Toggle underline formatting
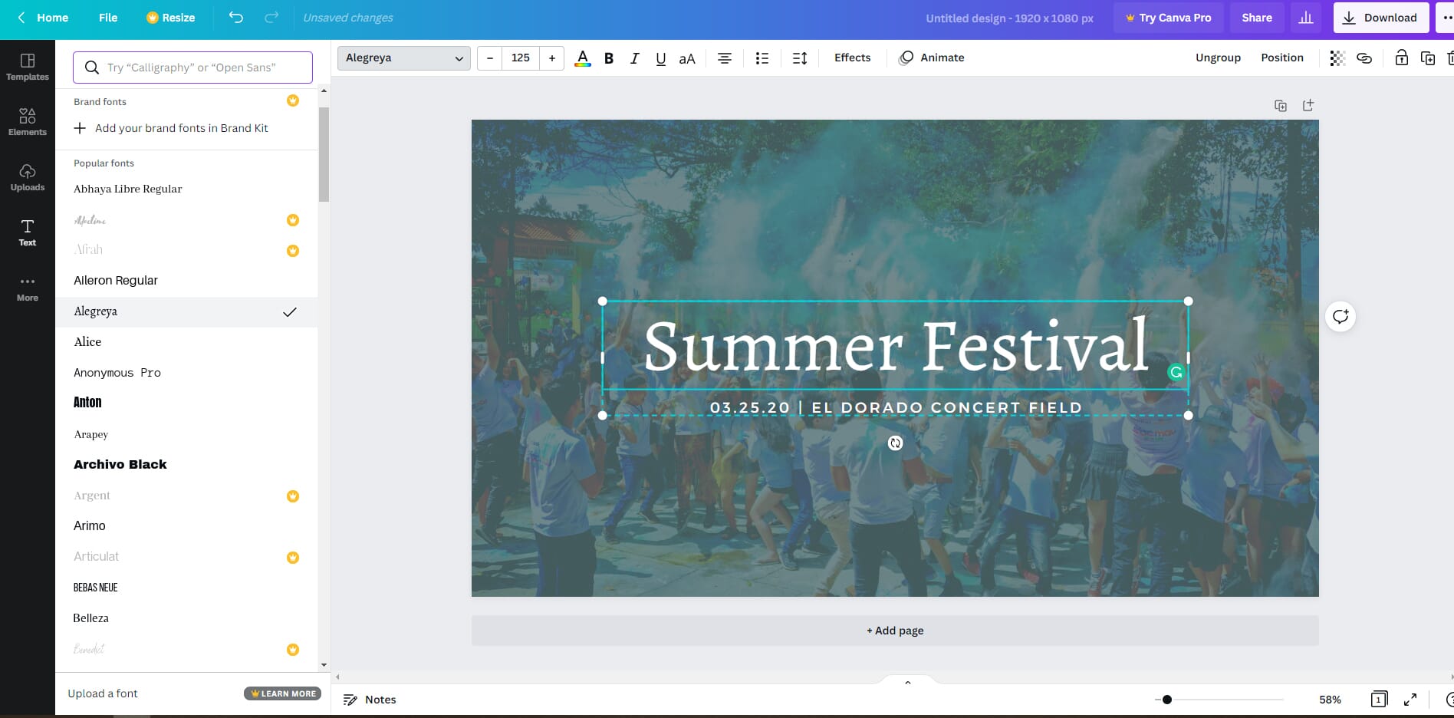This screenshot has width=1454, height=718. click(x=660, y=58)
